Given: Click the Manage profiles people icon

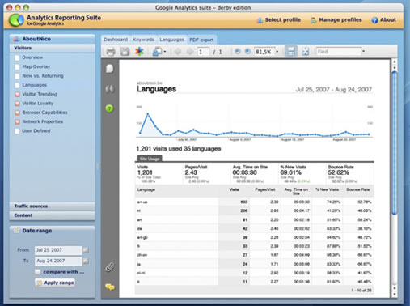Looking at the screenshot, I should (313, 20).
